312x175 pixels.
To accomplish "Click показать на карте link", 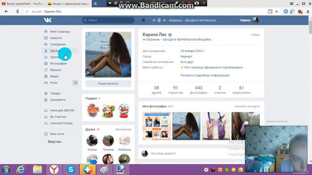I will tap(247, 106).
